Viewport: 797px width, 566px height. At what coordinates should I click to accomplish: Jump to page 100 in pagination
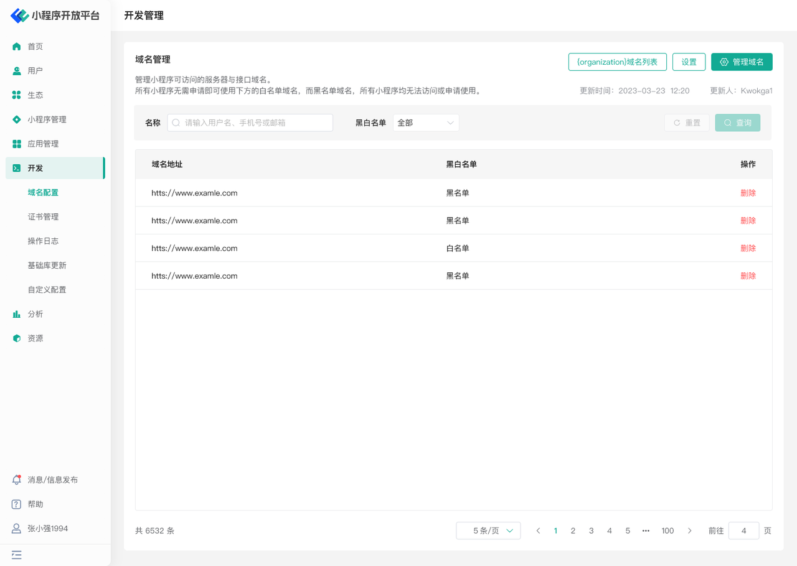coord(667,531)
